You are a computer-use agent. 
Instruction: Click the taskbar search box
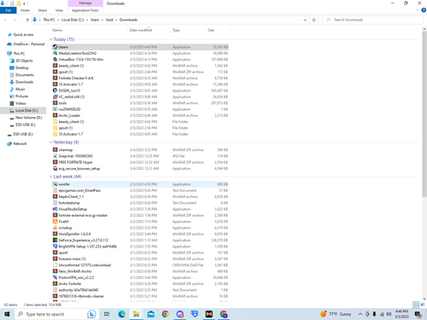(x=56, y=314)
